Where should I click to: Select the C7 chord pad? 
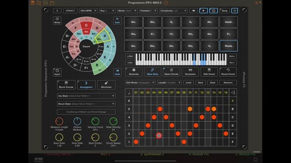tap(171, 34)
